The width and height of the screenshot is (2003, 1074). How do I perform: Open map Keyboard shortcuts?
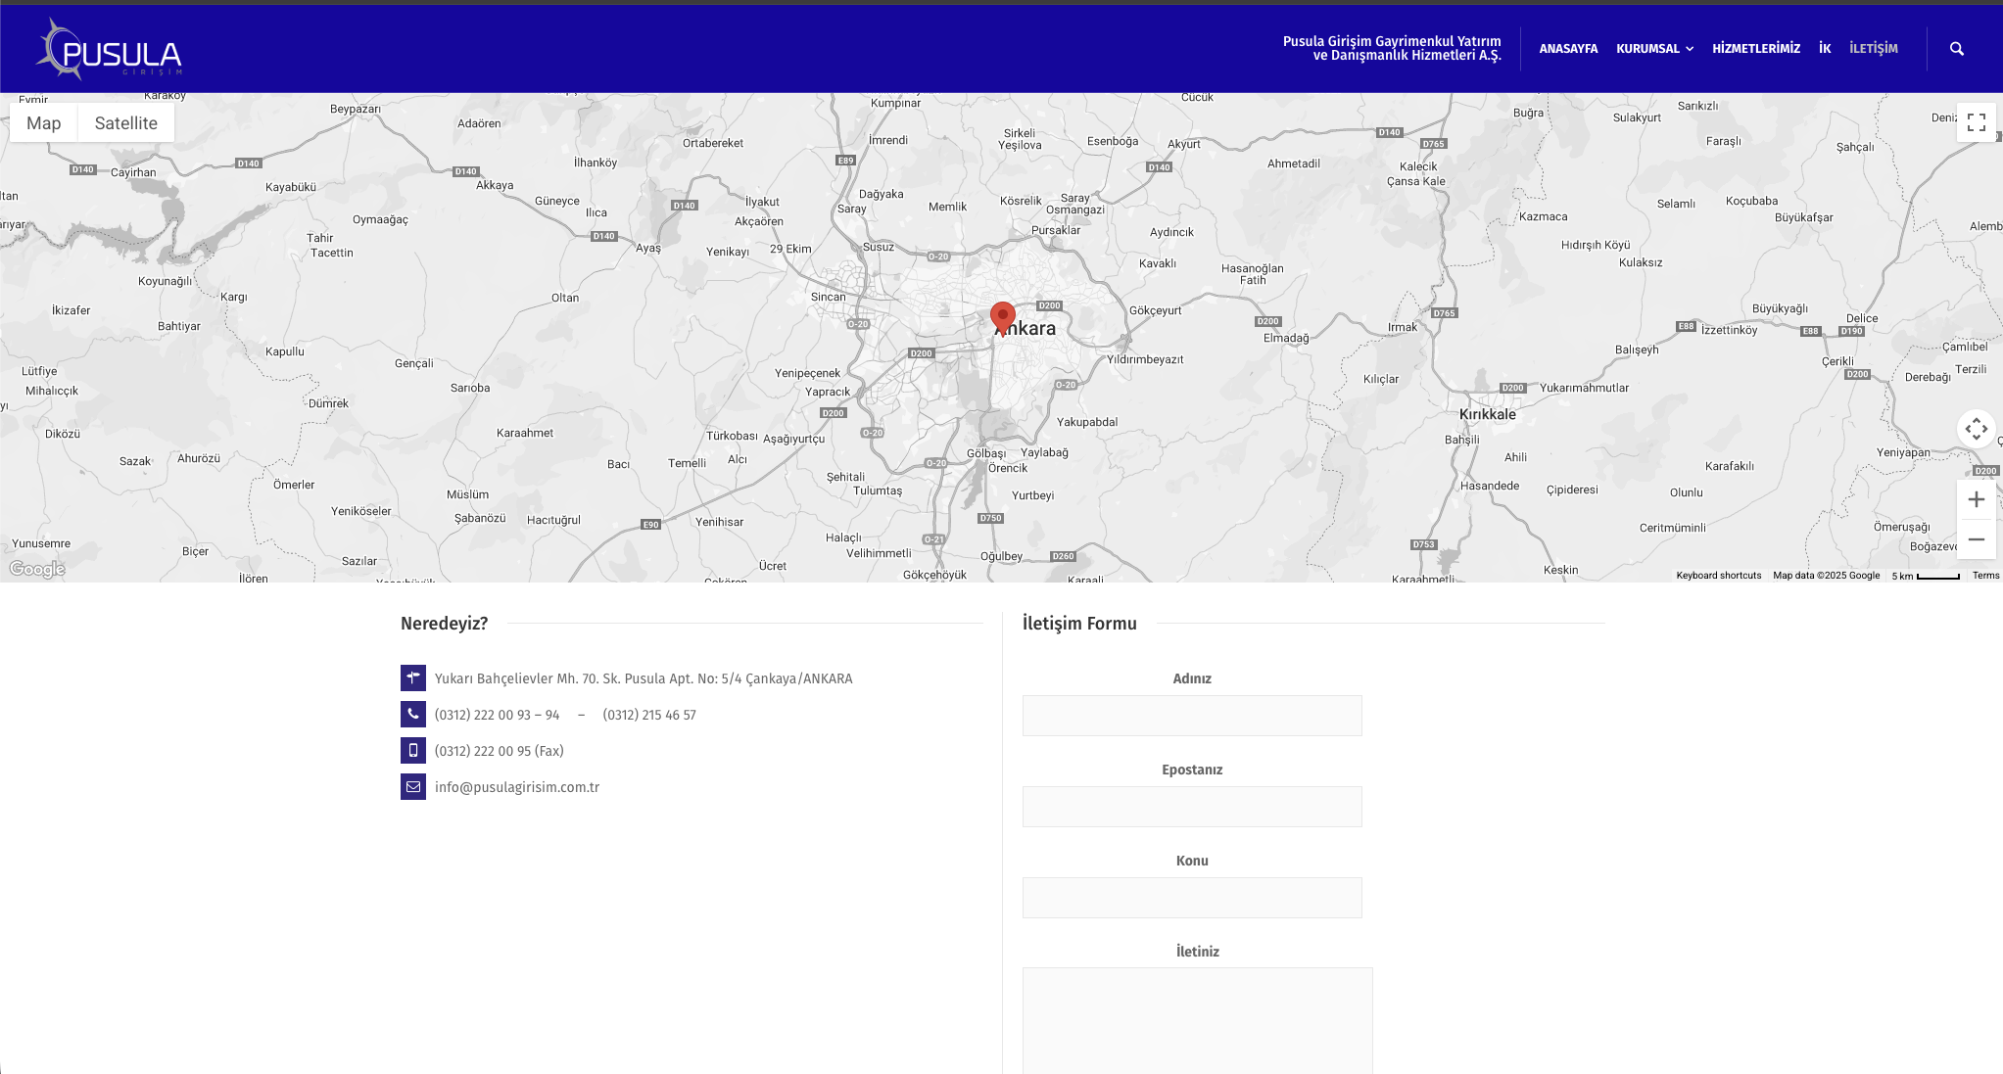point(1718,576)
